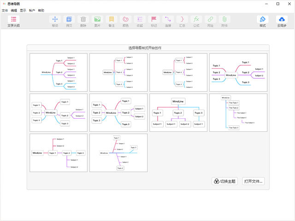Viewport: 295px width, 221px height.
Task: Add a note with the 备注 bookmark icon
Action: click(112, 19)
